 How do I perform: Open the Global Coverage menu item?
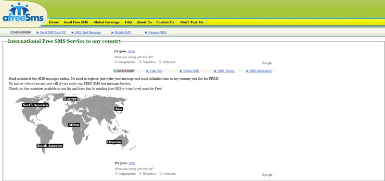click(x=106, y=22)
